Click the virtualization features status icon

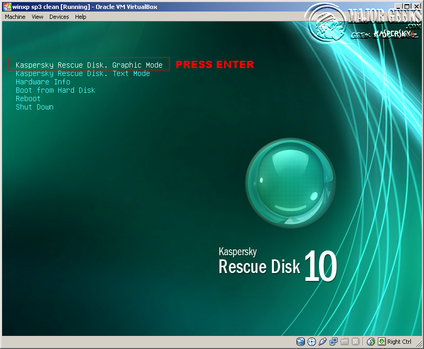[x=356, y=342]
